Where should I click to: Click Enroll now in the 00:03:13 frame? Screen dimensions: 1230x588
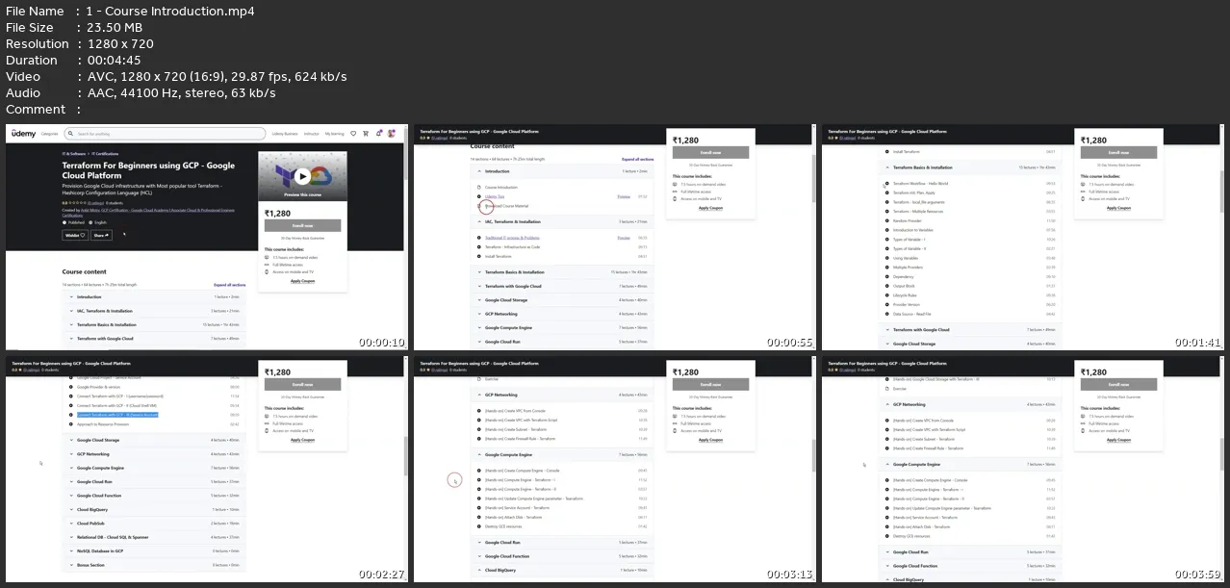tap(710, 384)
